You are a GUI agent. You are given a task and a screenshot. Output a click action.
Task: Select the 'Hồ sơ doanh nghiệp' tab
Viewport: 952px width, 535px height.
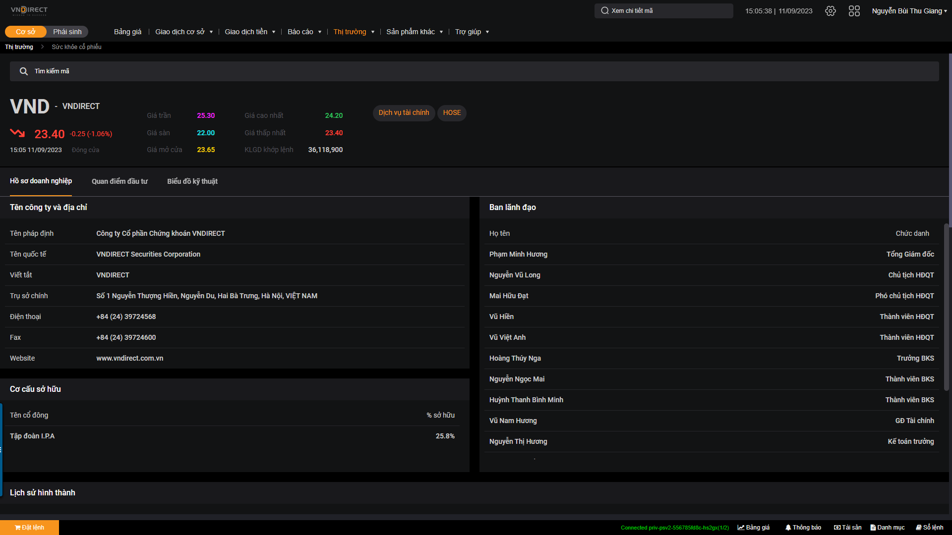click(x=41, y=181)
